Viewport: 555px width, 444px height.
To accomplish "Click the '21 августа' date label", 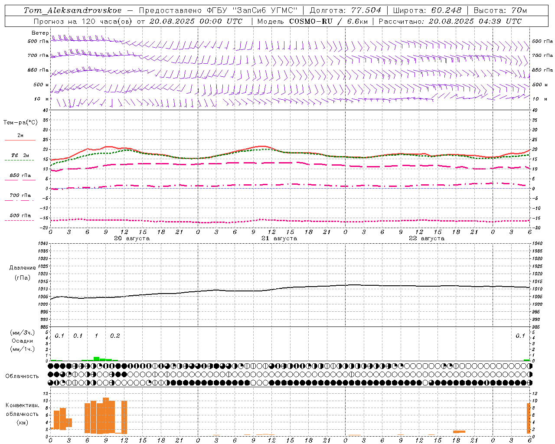I will click(x=279, y=238).
